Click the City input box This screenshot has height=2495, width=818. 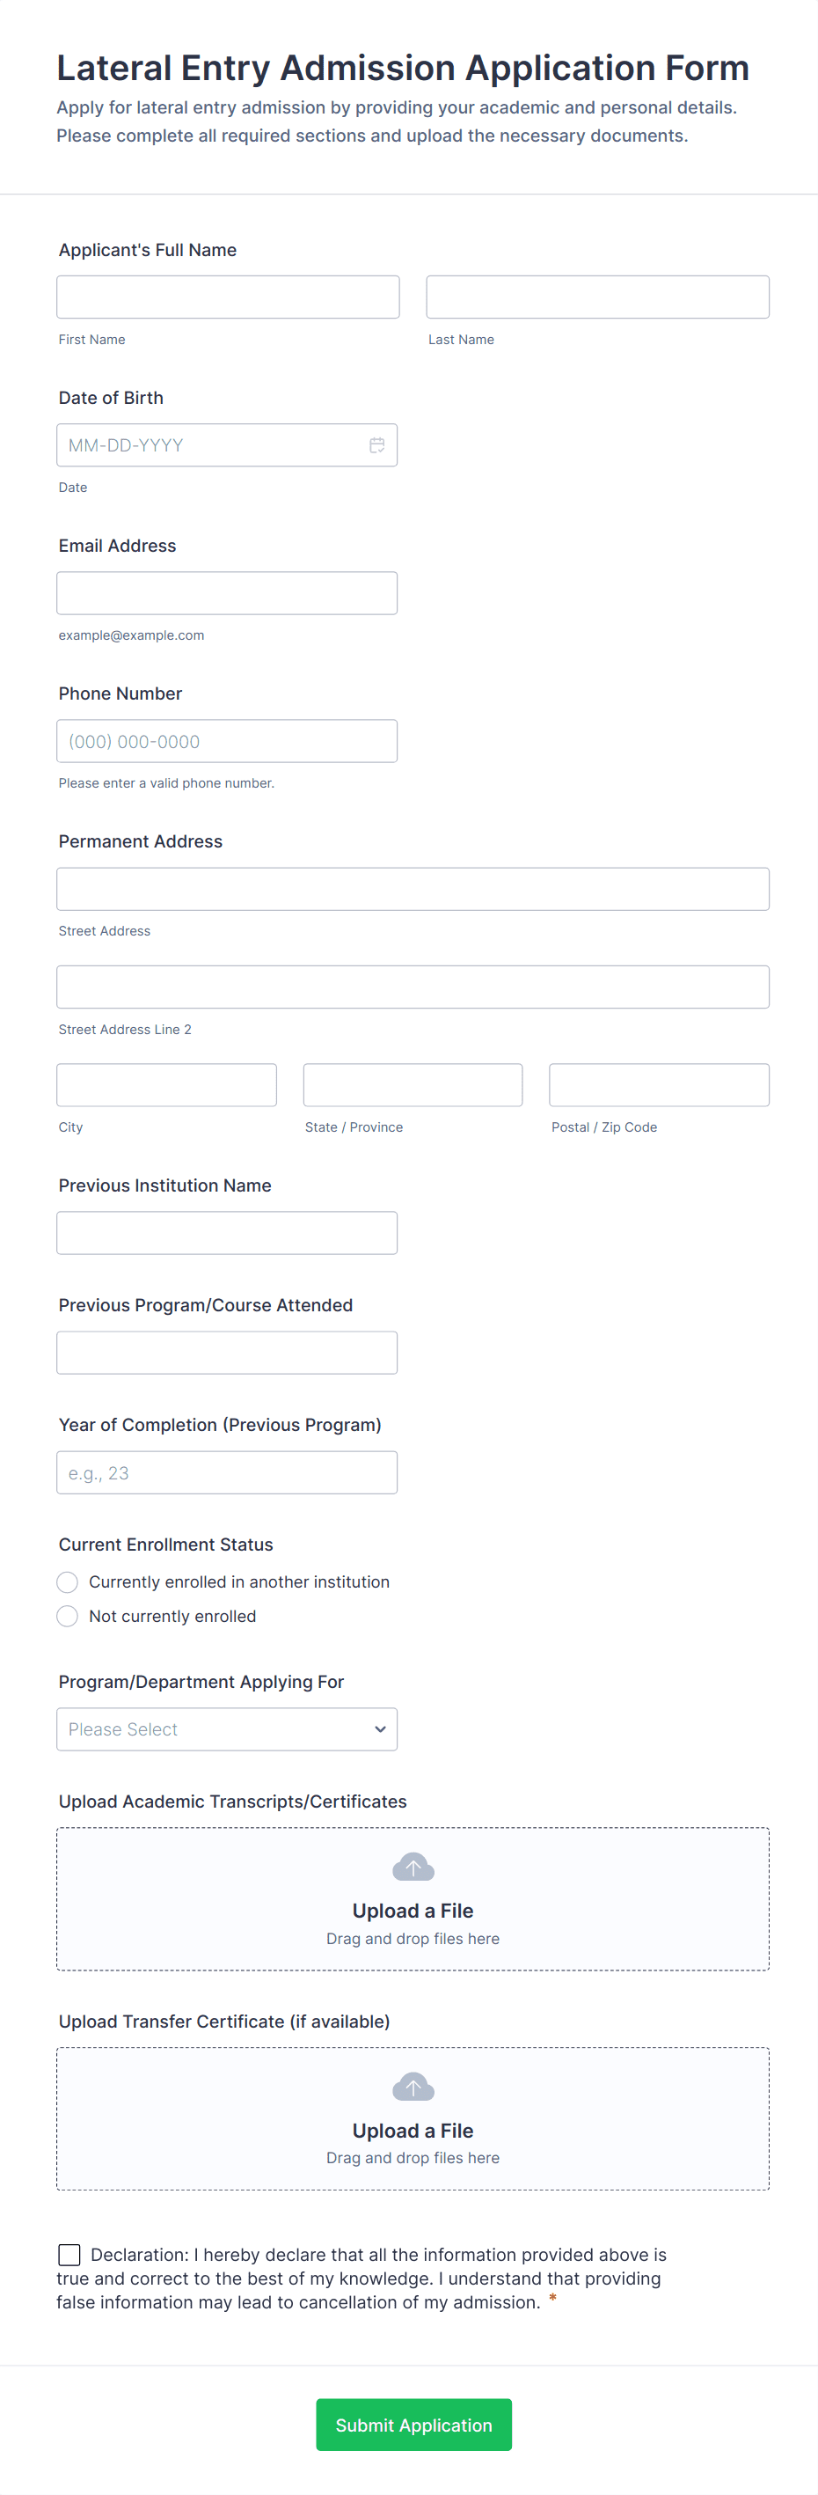tap(166, 1085)
